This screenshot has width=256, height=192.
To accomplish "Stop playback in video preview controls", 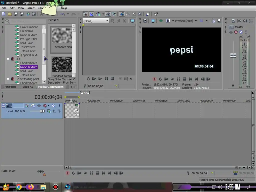I will point(184,79).
